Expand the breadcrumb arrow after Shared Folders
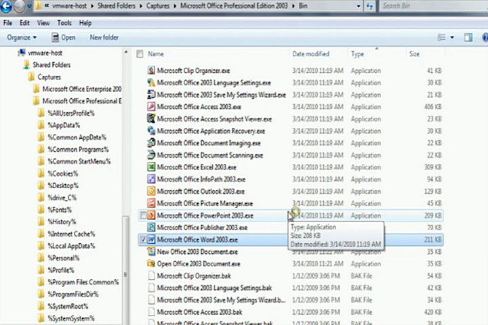This screenshot has height=325, width=488. tap(141, 6)
